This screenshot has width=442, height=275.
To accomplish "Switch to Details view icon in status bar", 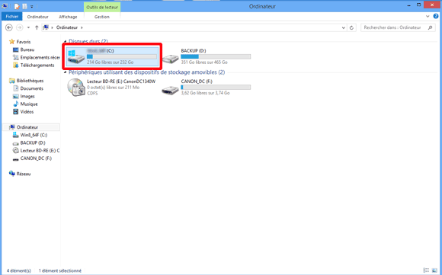I will click(x=427, y=270).
